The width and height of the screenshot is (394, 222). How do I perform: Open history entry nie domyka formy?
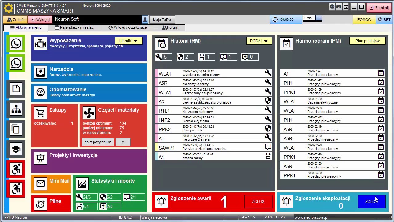click(x=214, y=82)
